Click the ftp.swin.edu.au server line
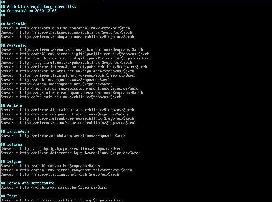This screenshot has height=202, width=272. pos(61,97)
